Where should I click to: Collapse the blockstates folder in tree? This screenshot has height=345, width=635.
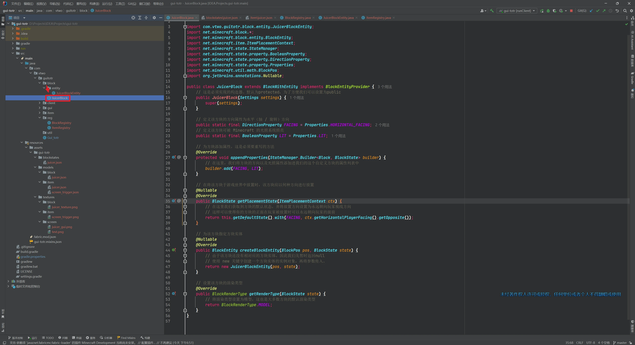click(36, 158)
